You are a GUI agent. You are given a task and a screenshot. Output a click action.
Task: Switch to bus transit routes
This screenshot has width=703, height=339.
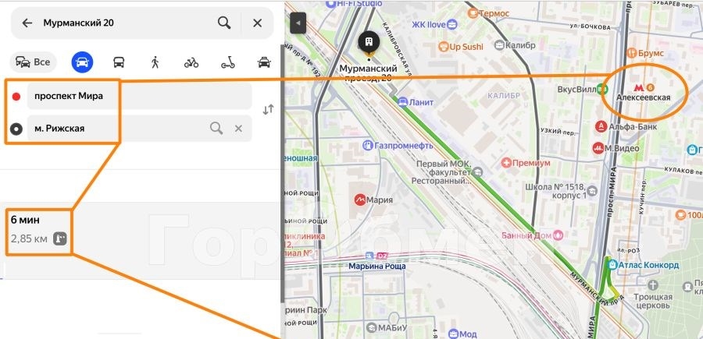(119, 62)
